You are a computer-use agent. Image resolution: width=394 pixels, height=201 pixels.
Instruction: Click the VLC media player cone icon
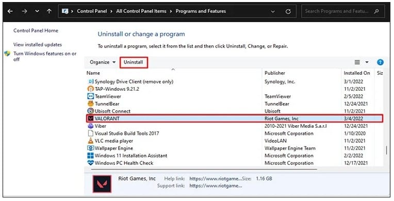[x=90, y=141]
